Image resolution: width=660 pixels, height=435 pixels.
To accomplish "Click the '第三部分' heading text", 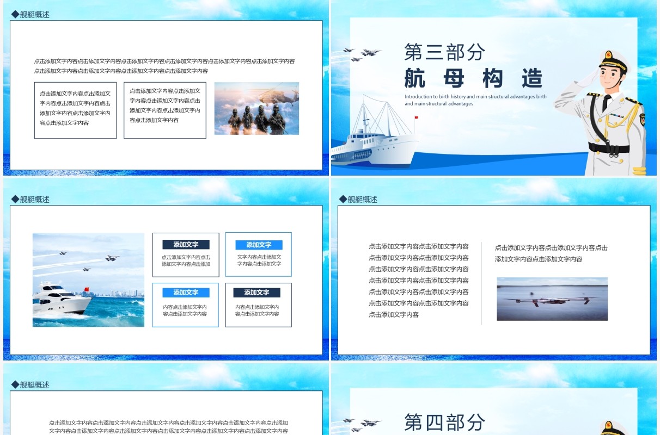I will pyautogui.click(x=445, y=52).
